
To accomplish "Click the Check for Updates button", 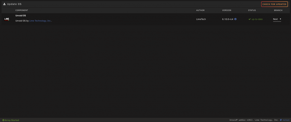I will 274,4.
